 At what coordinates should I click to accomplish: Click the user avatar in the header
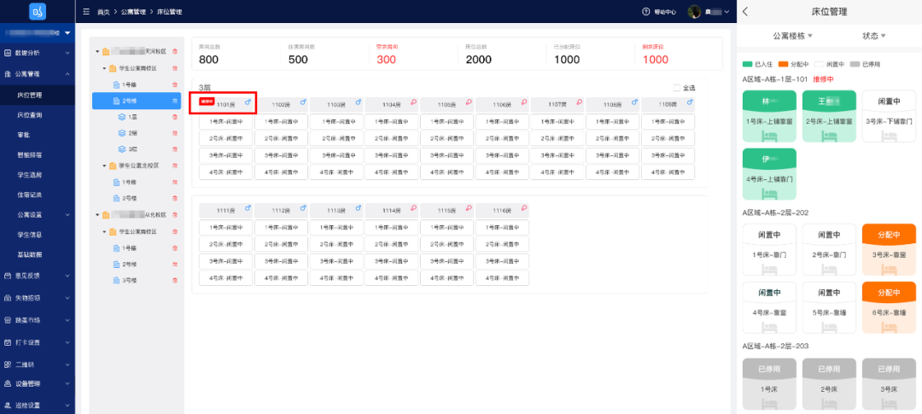(694, 12)
